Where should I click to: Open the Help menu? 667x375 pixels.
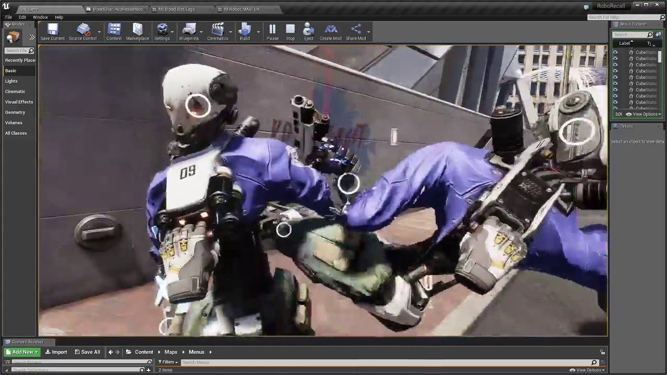pos(59,17)
